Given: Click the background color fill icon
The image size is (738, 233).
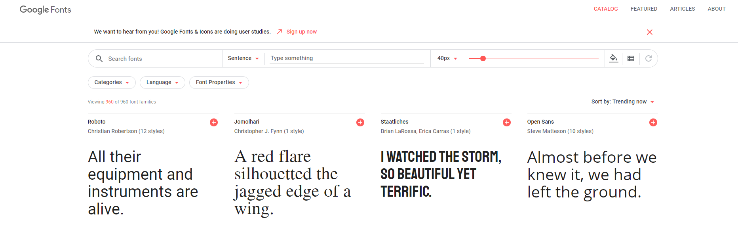Looking at the screenshot, I should pos(613,58).
